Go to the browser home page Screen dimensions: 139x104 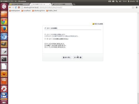(x=19, y=7)
